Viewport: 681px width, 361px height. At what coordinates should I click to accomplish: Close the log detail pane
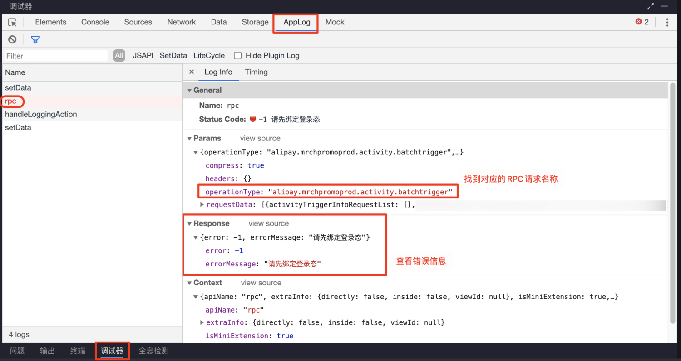(x=191, y=72)
